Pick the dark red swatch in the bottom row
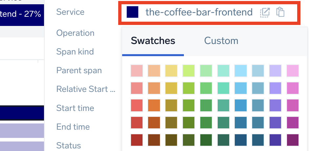The image size is (309, 151). tap(137, 140)
